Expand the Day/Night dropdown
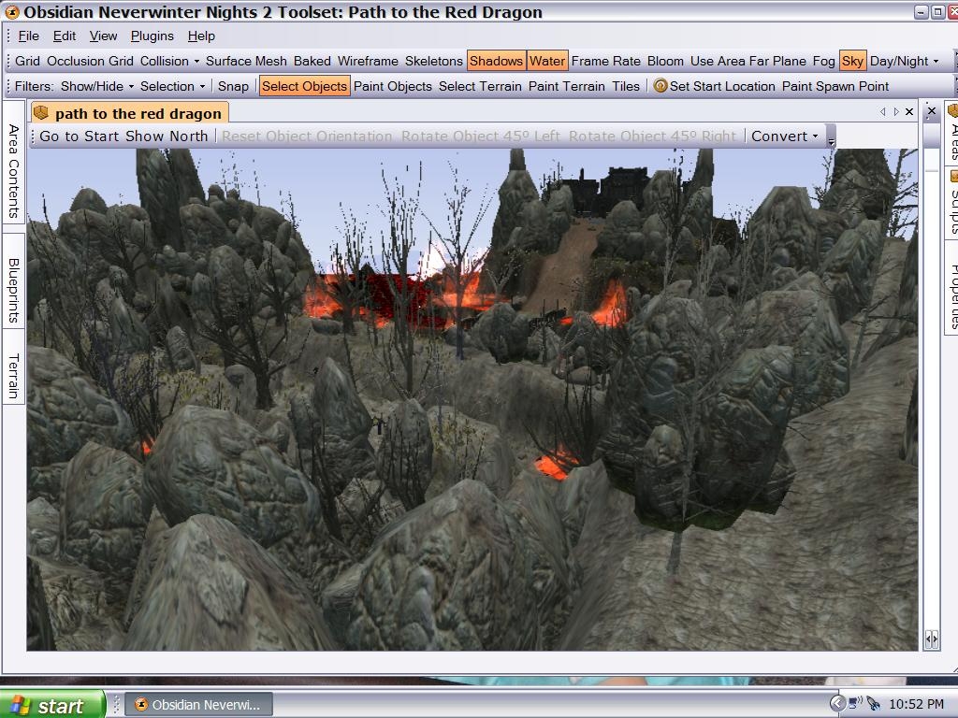Viewport: 958px width, 718px height. tap(904, 61)
